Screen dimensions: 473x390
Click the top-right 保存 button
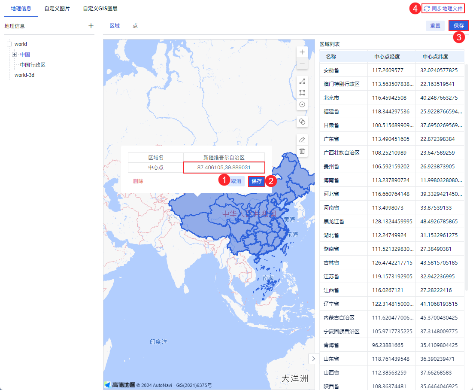coord(459,26)
